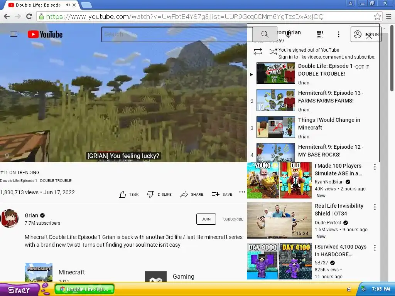This screenshot has height=296, width=395.
Task: Click the search magnifier button
Action: click(x=265, y=34)
